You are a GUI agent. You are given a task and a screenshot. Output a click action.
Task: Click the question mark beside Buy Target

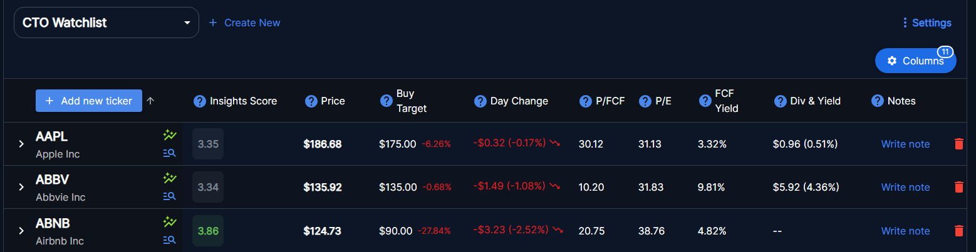387,101
